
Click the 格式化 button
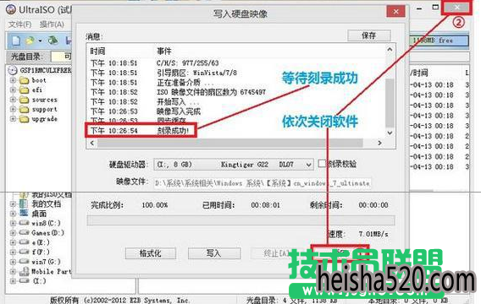pyautogui.click(x=151, y=253)
